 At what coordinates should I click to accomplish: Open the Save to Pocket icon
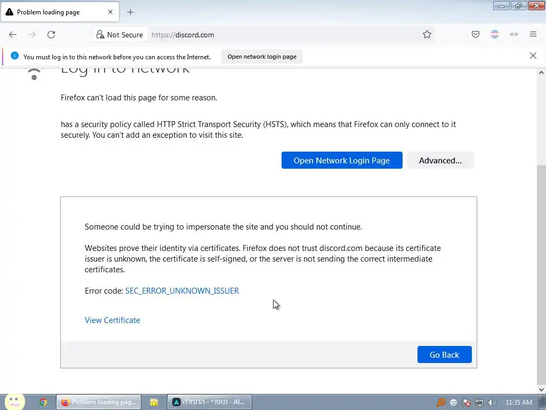pyautogui.click(x=475, y=34)
